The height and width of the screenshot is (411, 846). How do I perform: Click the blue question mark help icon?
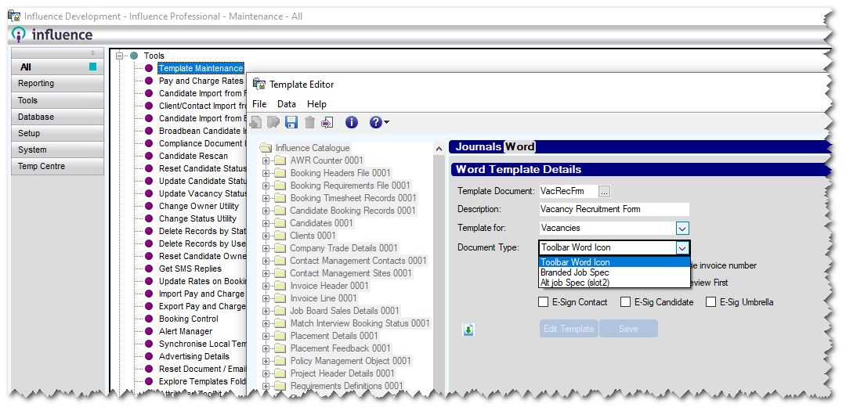[375, 122]
